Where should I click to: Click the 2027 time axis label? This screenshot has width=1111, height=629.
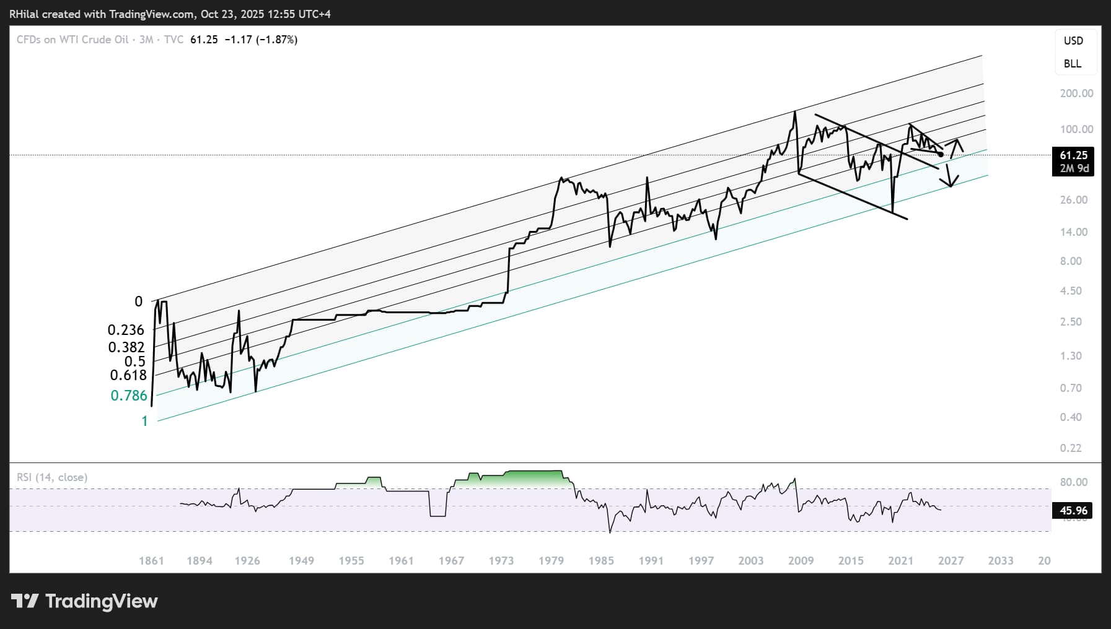pos(951,561)
